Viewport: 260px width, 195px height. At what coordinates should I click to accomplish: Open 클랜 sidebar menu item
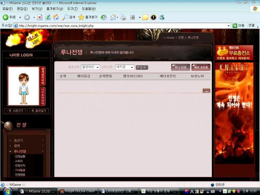point(17,146)
